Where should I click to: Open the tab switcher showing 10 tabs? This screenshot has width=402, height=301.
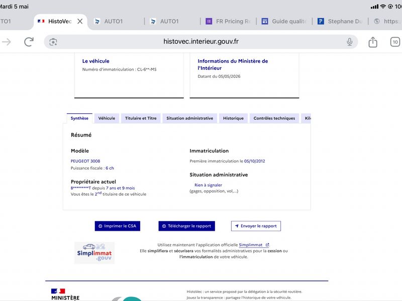point(395,42)
